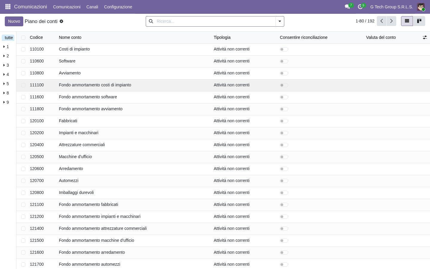
Task: Switch to kanban view
Action: pyautogui.click(x=419, y=21)
